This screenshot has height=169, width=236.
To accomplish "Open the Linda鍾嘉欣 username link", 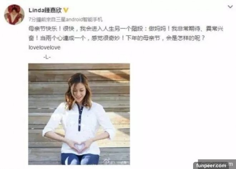I will [x=45, y=10].
